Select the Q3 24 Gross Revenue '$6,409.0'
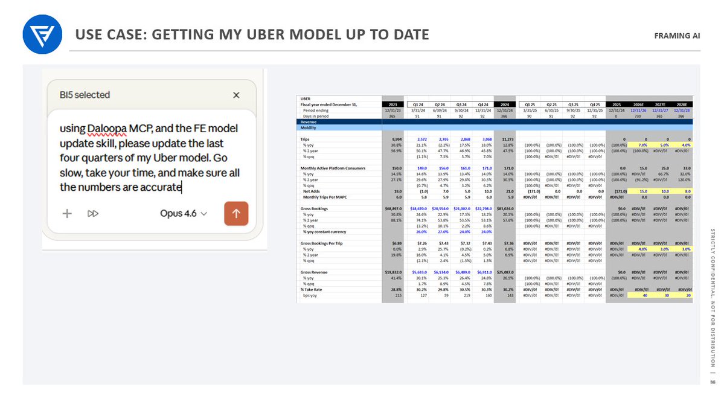The image size is (724, 407). (x=463, y=272)
